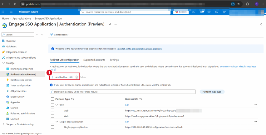
Task: Open the more options ellipsis for Web row
Action: pos(255,105)
